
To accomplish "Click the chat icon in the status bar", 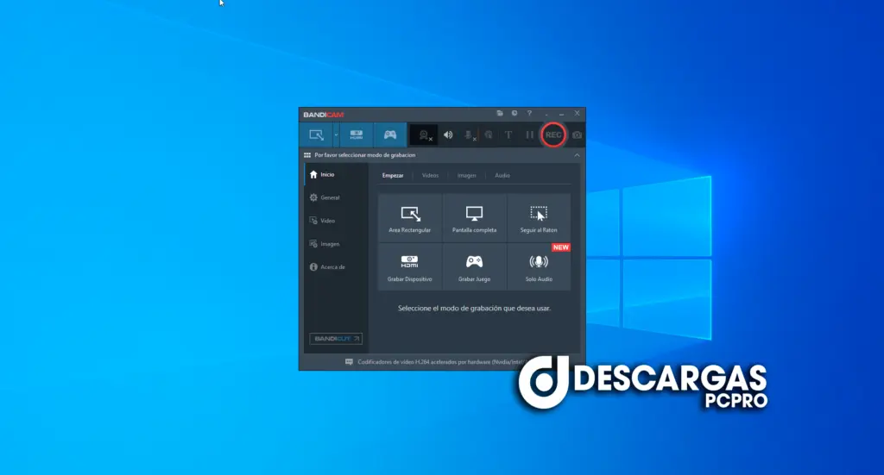I will pyautogui.click(x=349, y=362).
